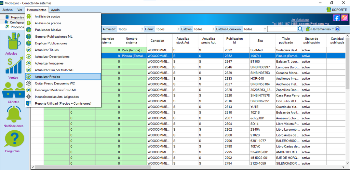The width and height of the screenshot is (350, 170).
Task: Click the Inconsistencias Arts. Asignados warning icon
Action: (x=29, y=97)
